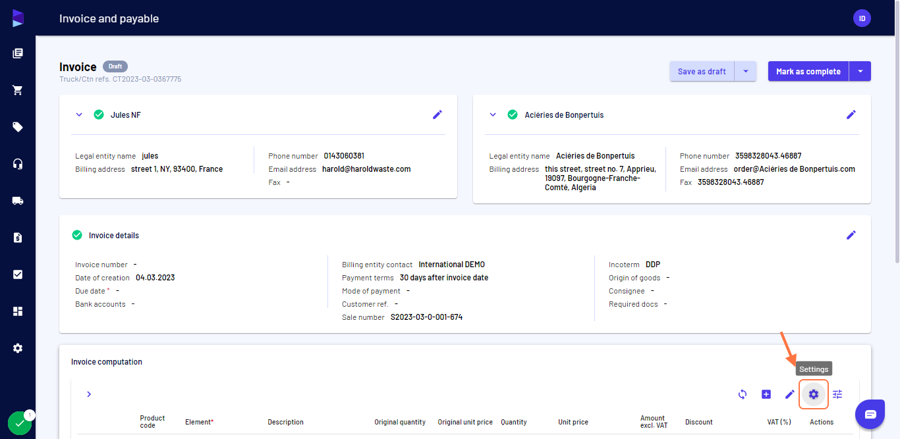Click the Original quantity column header

(x=400, y=422)
